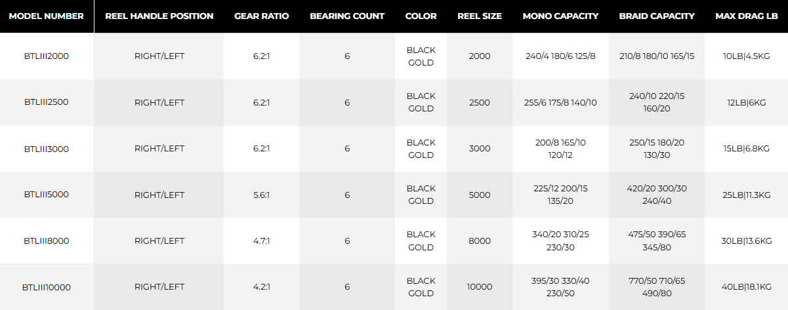Click the 40LB|18.1KG max drag cell
788x310 pixels.
tap(746, 287)
